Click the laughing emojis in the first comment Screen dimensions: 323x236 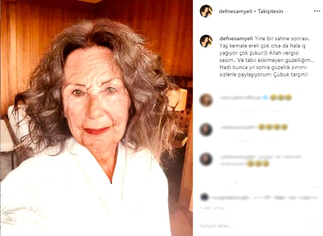coord(281,98)
